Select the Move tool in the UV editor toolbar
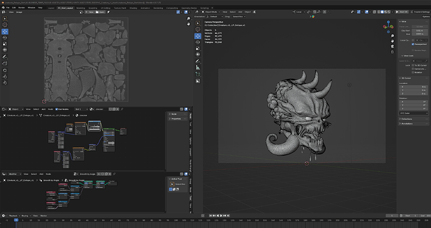The image size is (431, 228). [x=4, y=31]
